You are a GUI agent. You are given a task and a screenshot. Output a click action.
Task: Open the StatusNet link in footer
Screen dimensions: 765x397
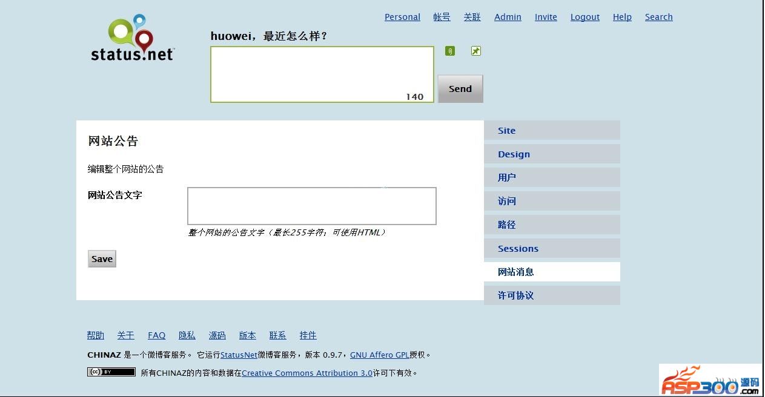point(239,355)
